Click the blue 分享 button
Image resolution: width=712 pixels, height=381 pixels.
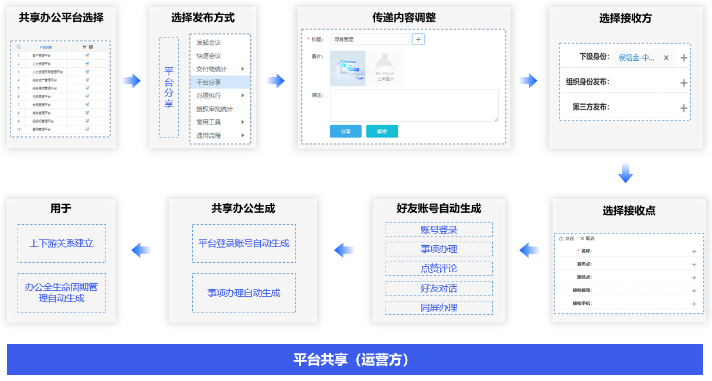pos(346,132)
